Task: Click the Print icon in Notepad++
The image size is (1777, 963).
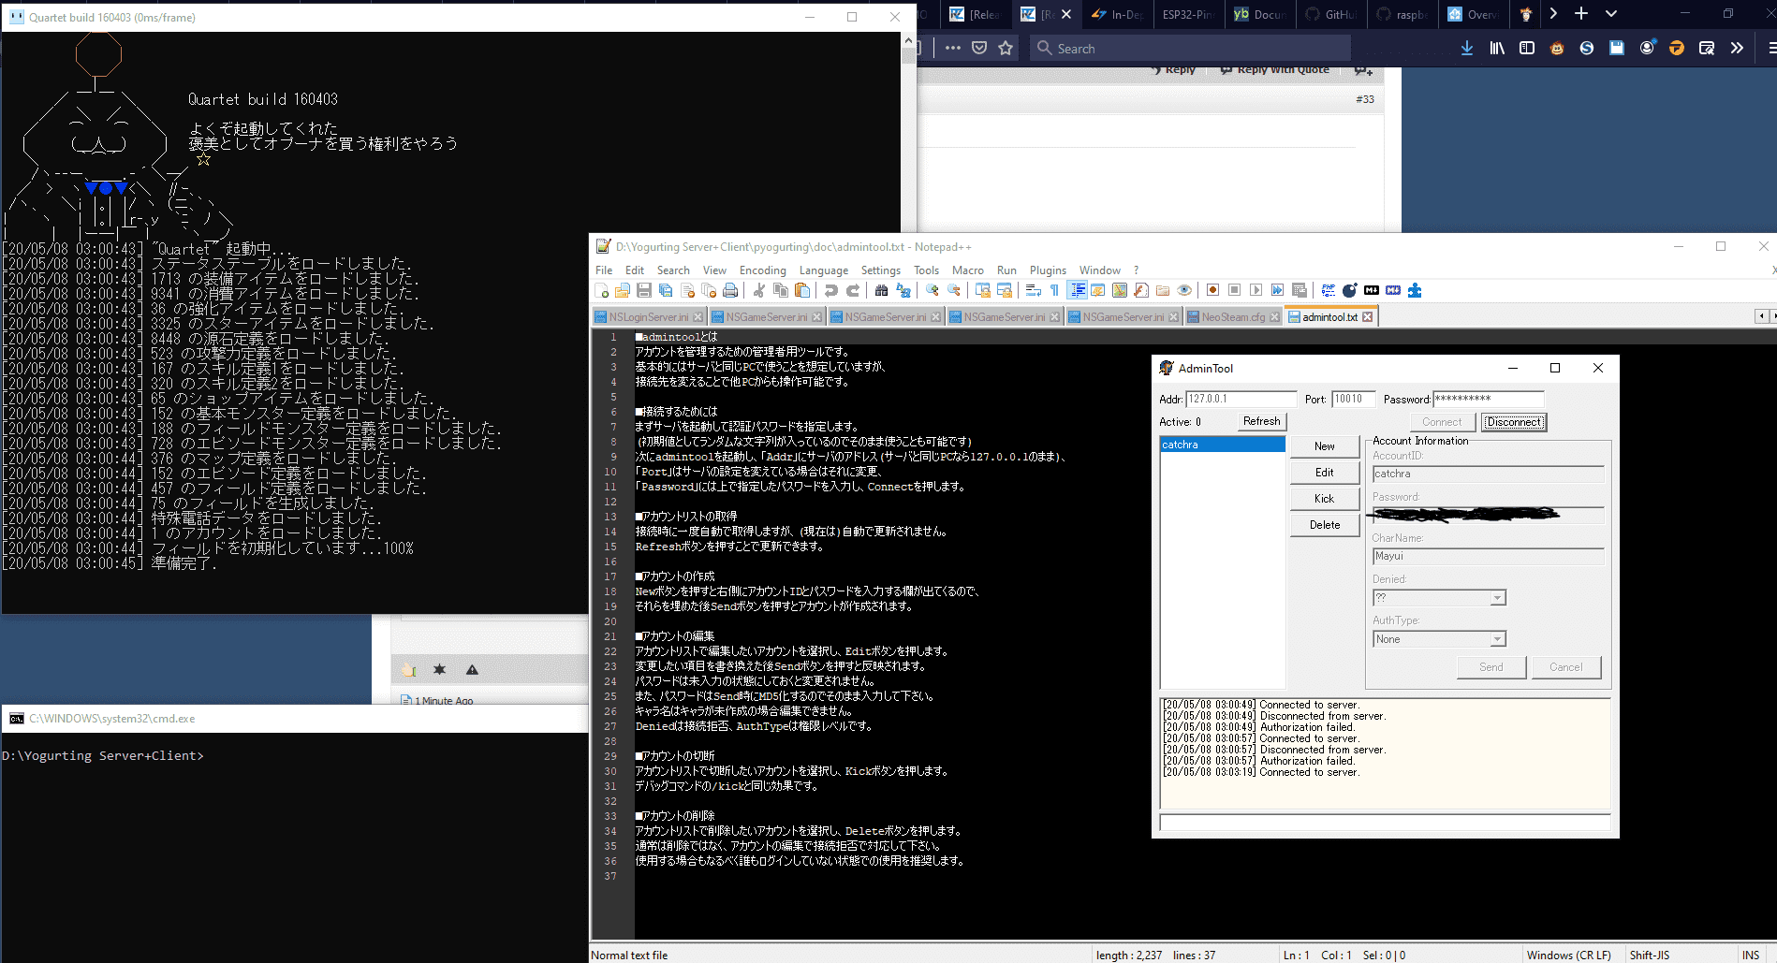Action: click(x=730, y=290)
